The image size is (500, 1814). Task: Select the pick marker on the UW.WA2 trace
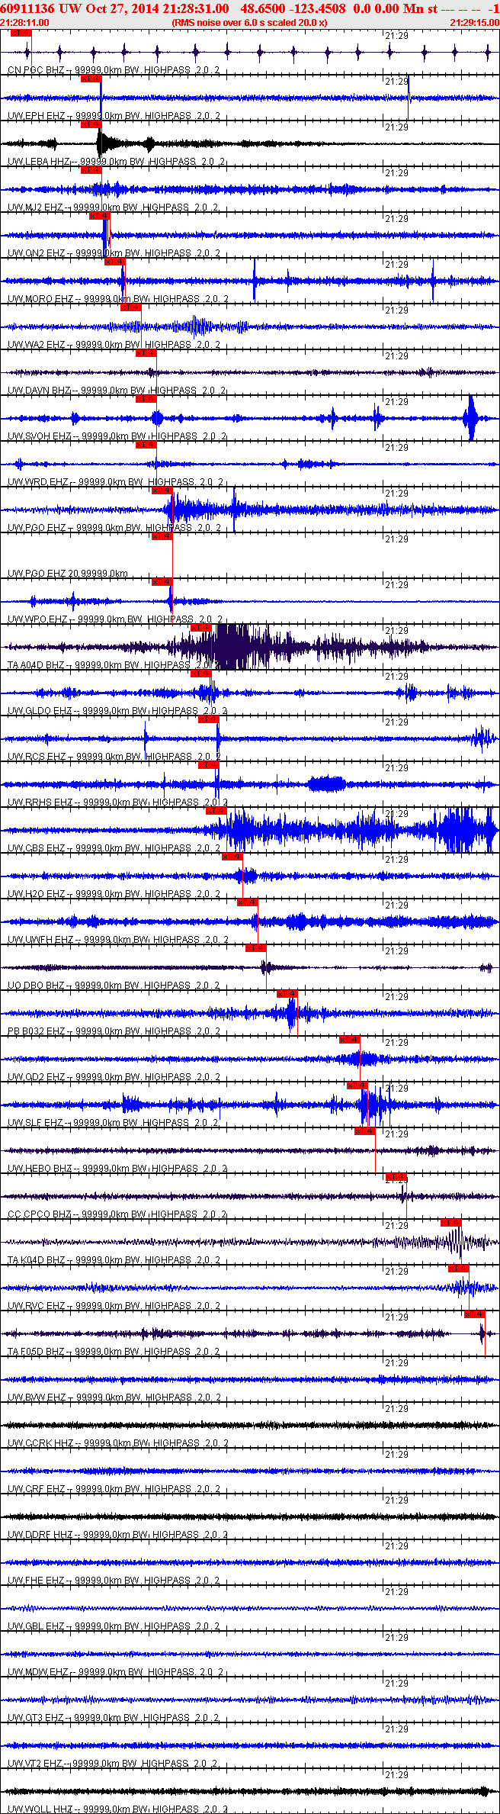point(131,307)
